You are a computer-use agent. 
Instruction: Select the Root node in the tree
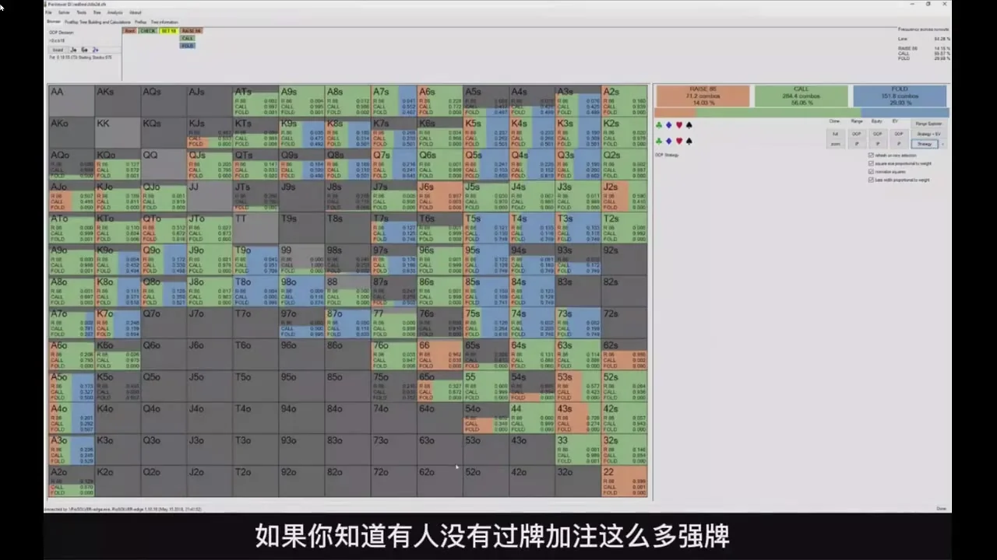[x=129, y=30]
